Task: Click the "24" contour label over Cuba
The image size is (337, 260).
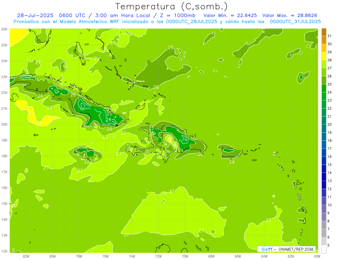Action: (x=108, y=119)
